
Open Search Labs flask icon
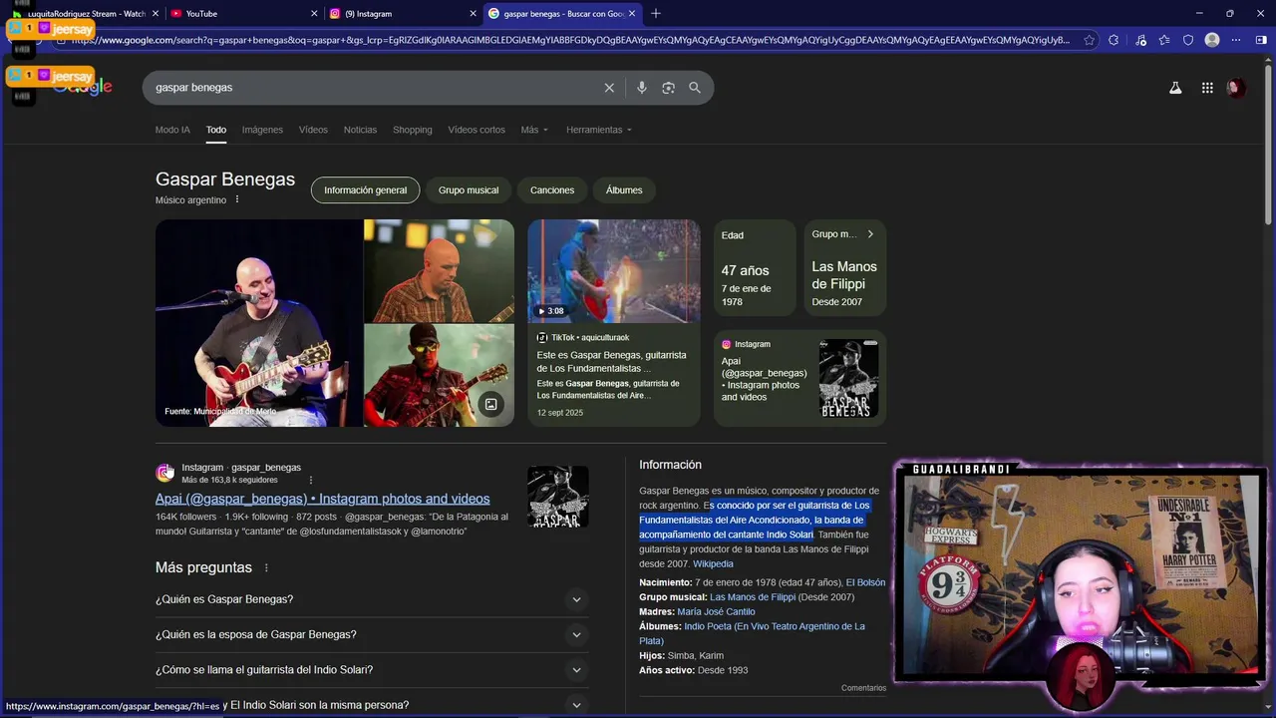coord(1175,88)
